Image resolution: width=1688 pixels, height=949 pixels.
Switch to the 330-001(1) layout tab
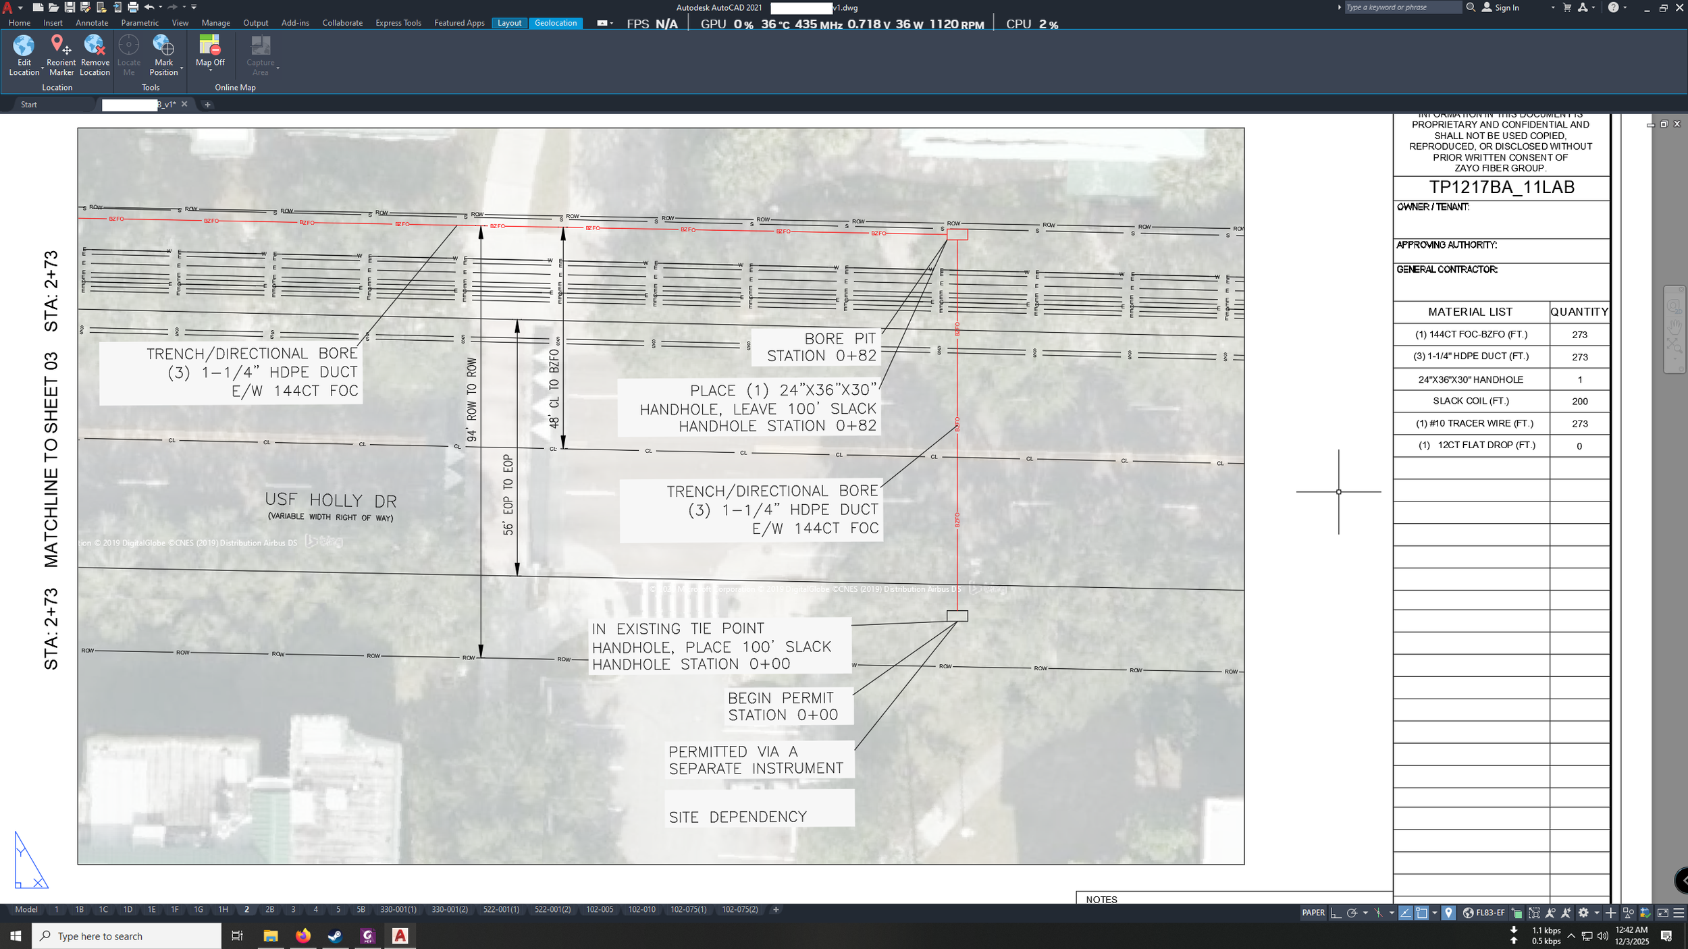tap(398, 909)
